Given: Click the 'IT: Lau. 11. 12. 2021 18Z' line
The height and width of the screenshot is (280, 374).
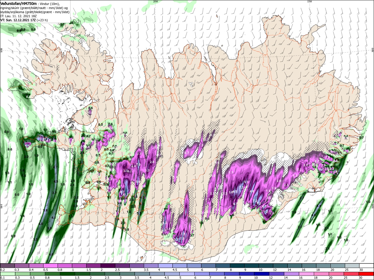Looking at the screenshot, I should click(18, 16).
